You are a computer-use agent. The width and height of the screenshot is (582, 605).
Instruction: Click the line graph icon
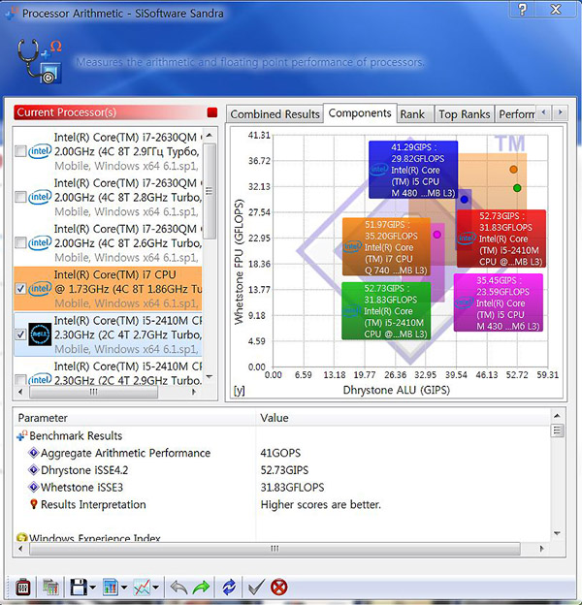142,588
